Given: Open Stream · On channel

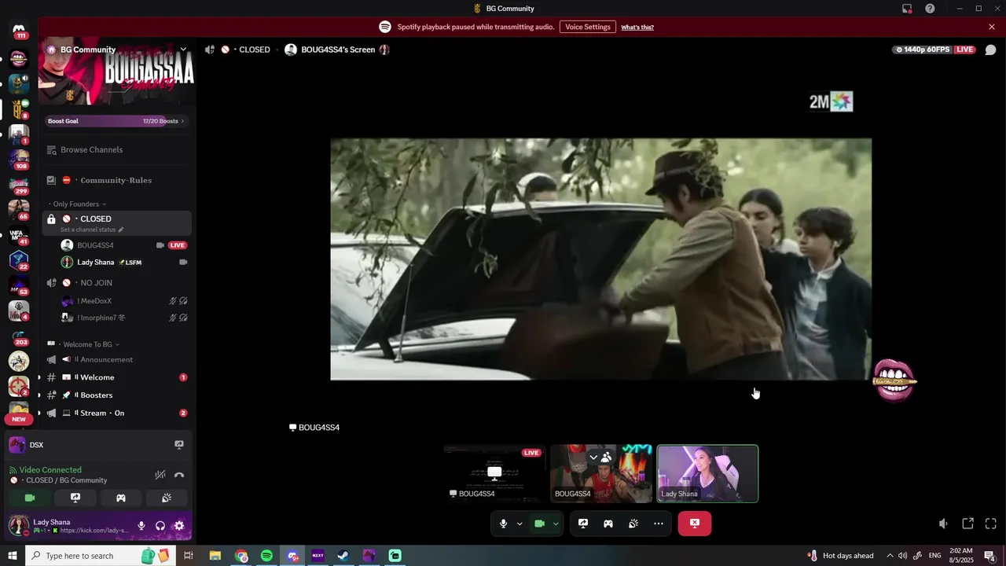Looking at the screenshot, I should pos(116,413).
